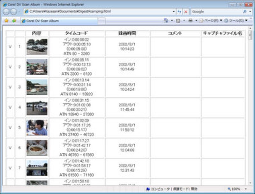Viewport: 255px width, 194px height.
Task: Expand the address bar history dropdown
Action: pyautogui.click(x=174, y=11)
